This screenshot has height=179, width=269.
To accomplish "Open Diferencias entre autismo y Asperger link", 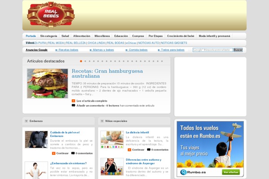I will pyautogui.click(x=143, y=162).
